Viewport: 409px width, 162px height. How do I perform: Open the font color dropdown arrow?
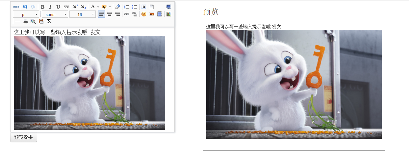click(98, 7)
